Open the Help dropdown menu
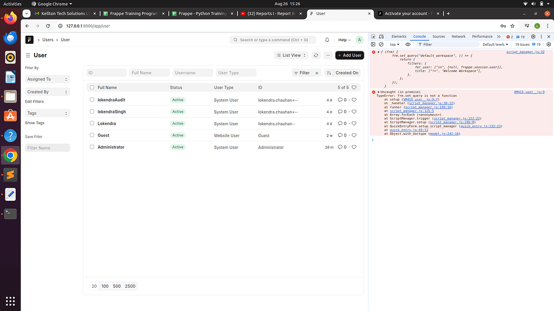554x311 pixels. (x=344, y=40)
